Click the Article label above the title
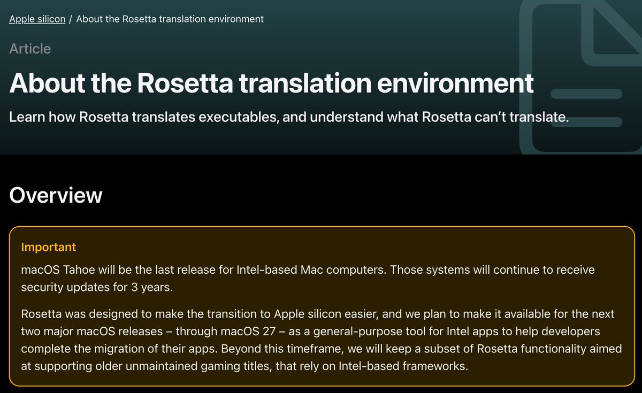This screenshot has width=642, height=393. 30,49
